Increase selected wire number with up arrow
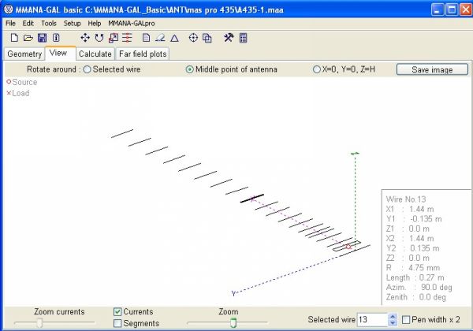This screenshot has height=331, width=473. [392, 317]
